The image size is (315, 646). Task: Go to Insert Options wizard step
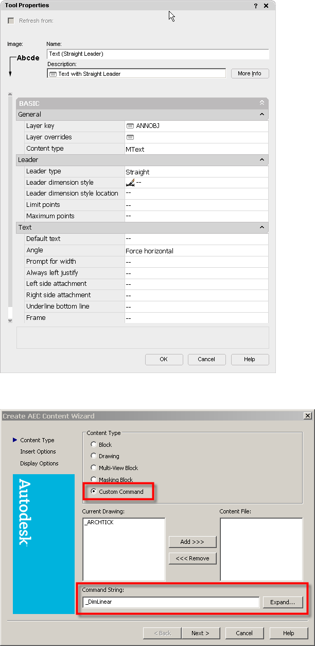point(38,452)
